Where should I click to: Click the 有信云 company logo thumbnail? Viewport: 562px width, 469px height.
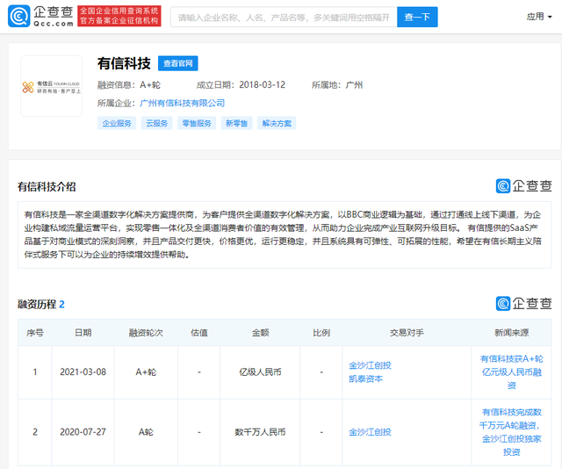52,86
